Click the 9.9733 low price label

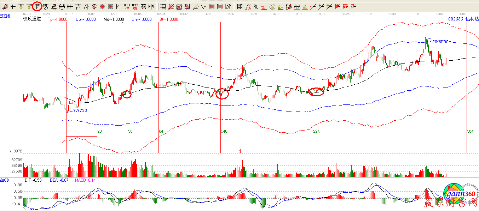[80, 110]
